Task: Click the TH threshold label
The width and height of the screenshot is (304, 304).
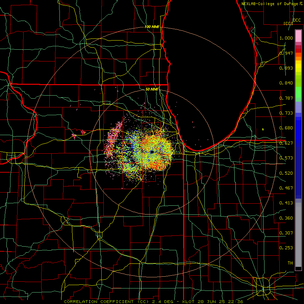Action: (290, 263)
